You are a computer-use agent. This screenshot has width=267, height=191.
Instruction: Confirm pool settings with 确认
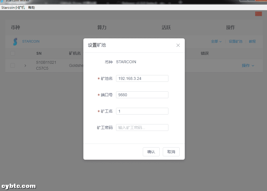click(x=151, y=152)
